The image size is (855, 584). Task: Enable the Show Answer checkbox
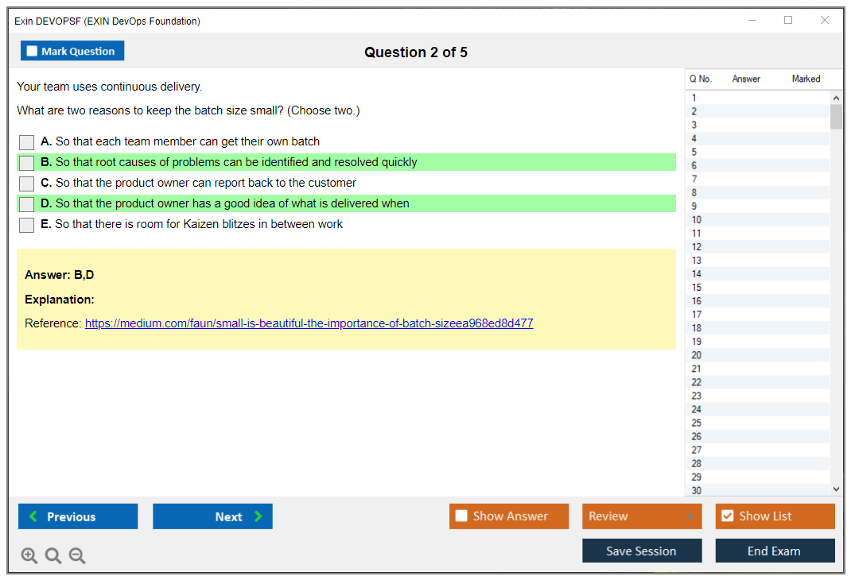[x=462, y=516]
